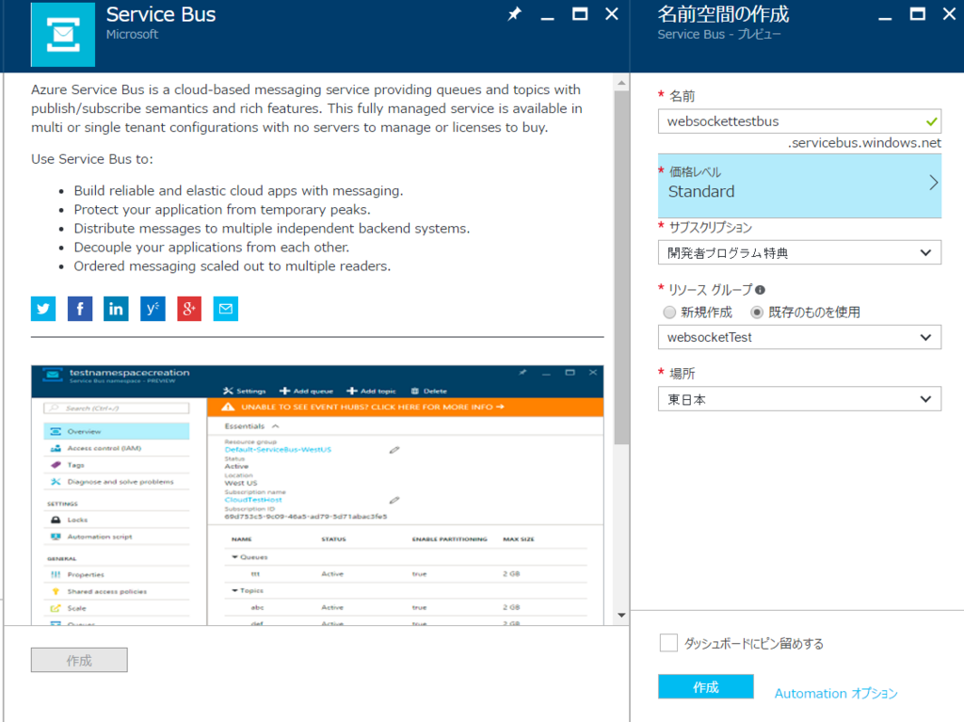Click the scrollbar down arrow

click(x=621, y=615)
